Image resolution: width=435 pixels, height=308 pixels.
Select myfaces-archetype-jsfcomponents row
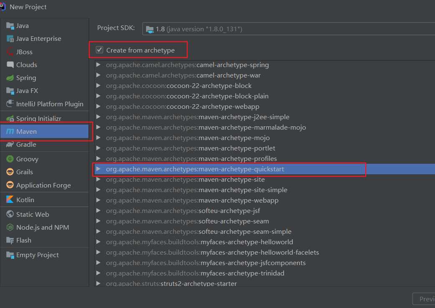pyautogui.click(x=265, y=263)
